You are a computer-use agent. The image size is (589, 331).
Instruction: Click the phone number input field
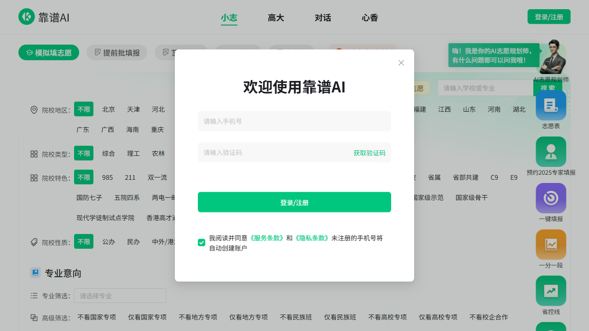coord(294,121)
